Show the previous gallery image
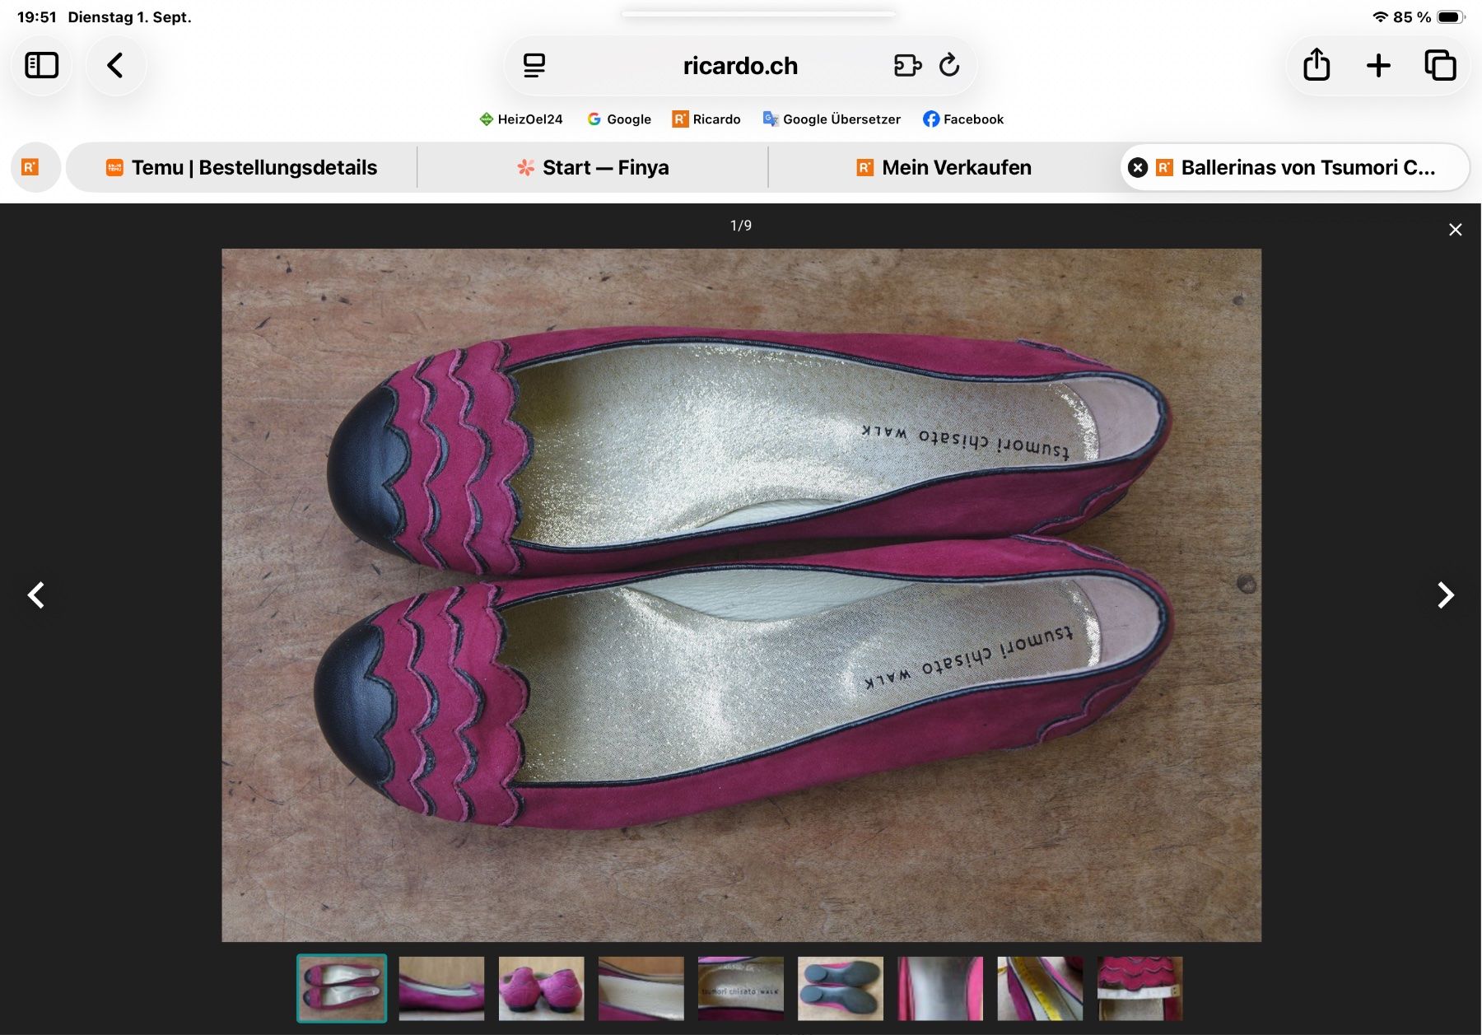The image size is (1482, 1035). pyautogui.click(x=35, y=594)
